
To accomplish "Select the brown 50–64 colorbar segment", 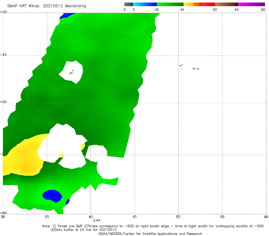I will [x=226, y=4].
